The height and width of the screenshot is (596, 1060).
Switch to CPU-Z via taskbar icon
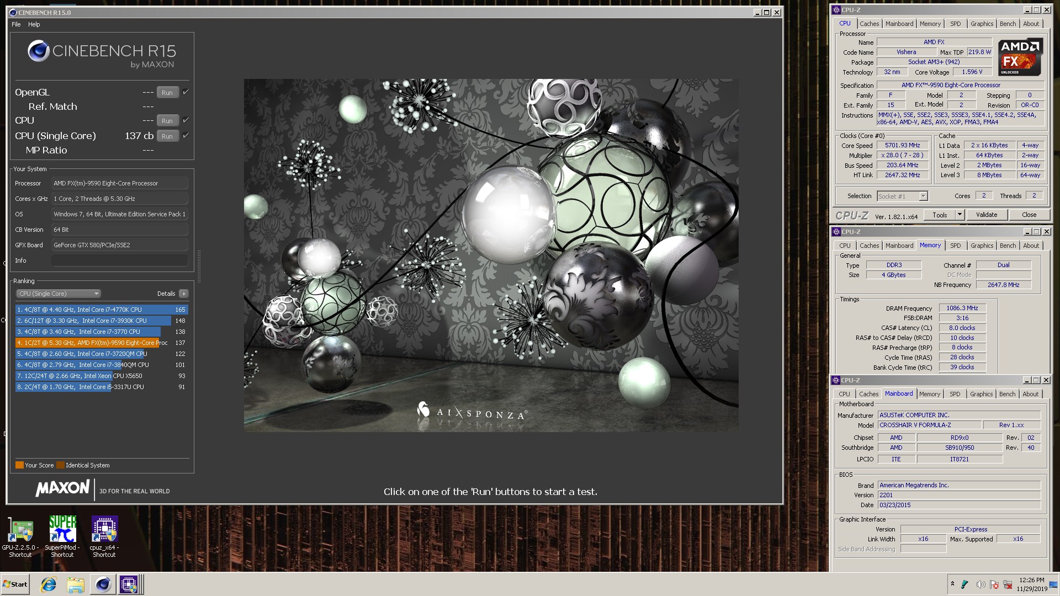click(129, 584)
